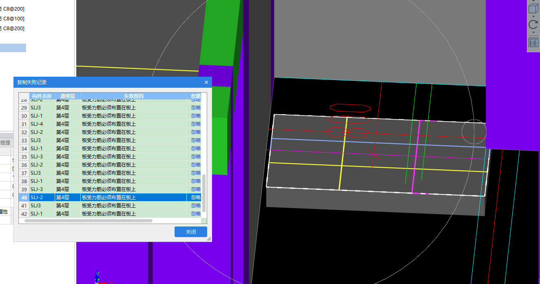Image resolution: width=540 pixels, height=284 pixels.
Task: Click SLJ3 name in row 41
Action: pyautogui.click(x=35, y=206)
